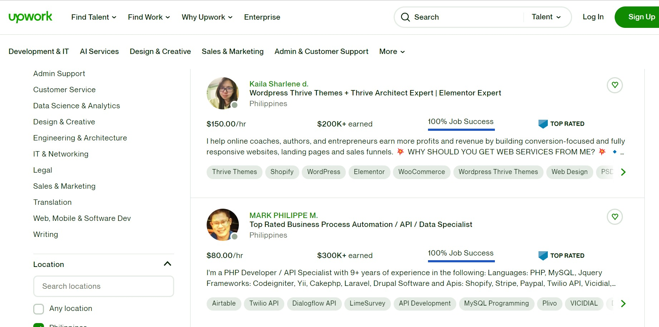The width and height of the screenshot is (659, 327).
Task: Save Kaila Sharlene d. with heart icon
Action: point(615,85)
